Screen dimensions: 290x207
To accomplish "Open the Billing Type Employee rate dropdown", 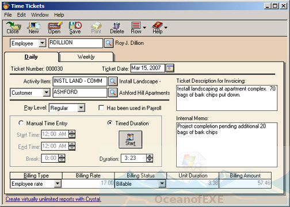I will click(58, 183).
